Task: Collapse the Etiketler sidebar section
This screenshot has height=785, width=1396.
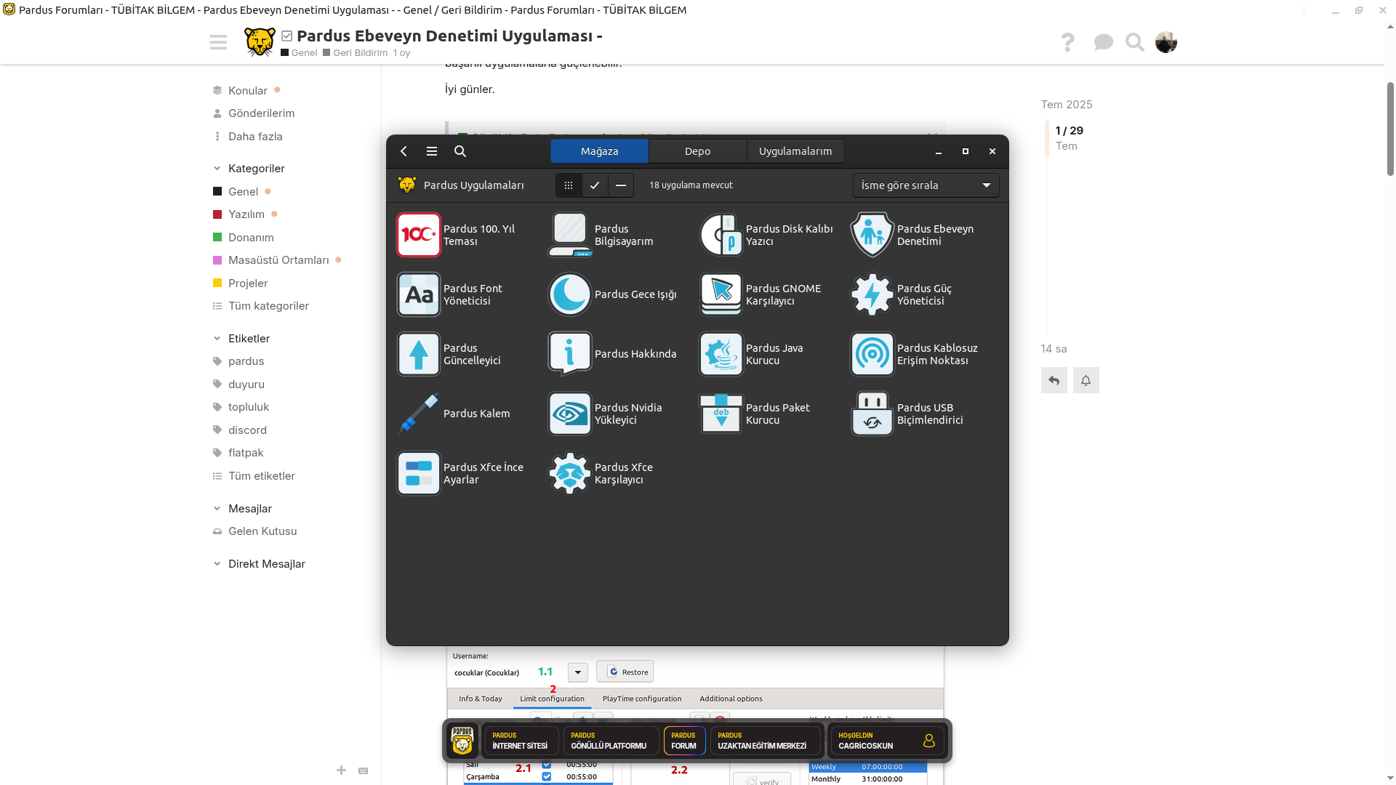Action: pyautogui.click(x=217, y=339)
